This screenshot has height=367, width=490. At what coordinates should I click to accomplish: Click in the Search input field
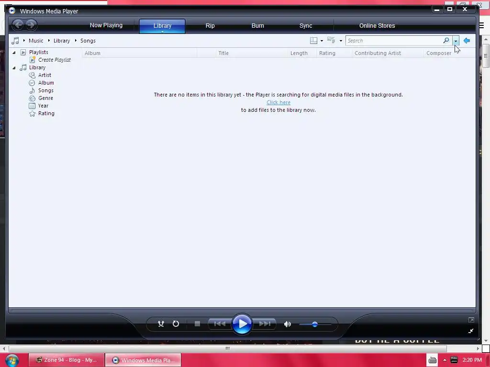[394, 41]
